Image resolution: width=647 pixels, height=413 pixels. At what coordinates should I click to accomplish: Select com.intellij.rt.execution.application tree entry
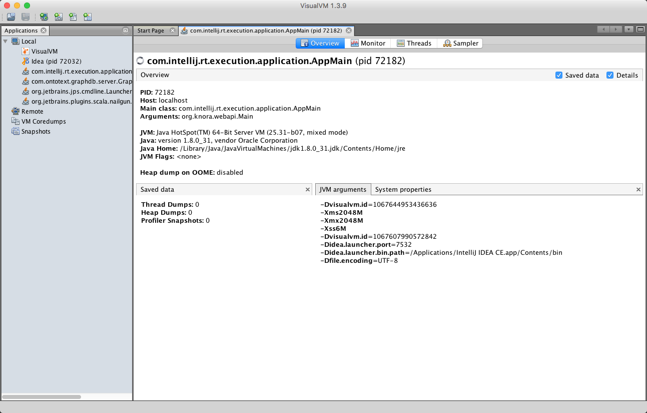82,71
